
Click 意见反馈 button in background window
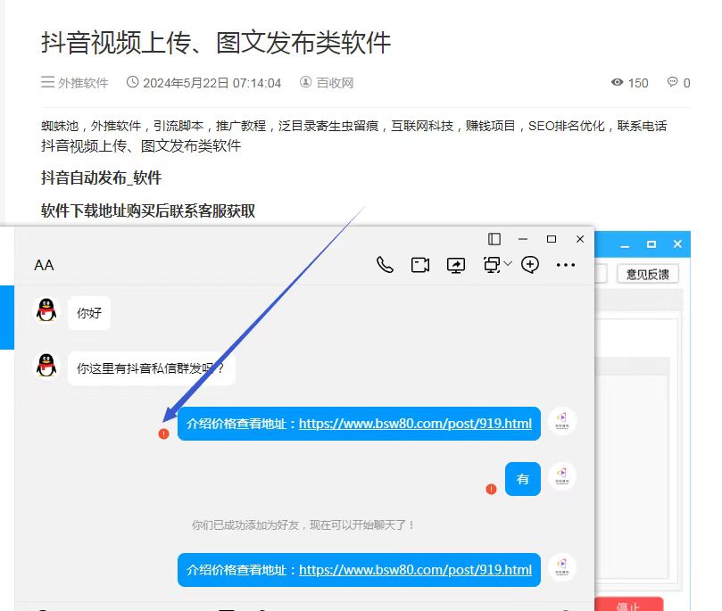pos(647,274)
